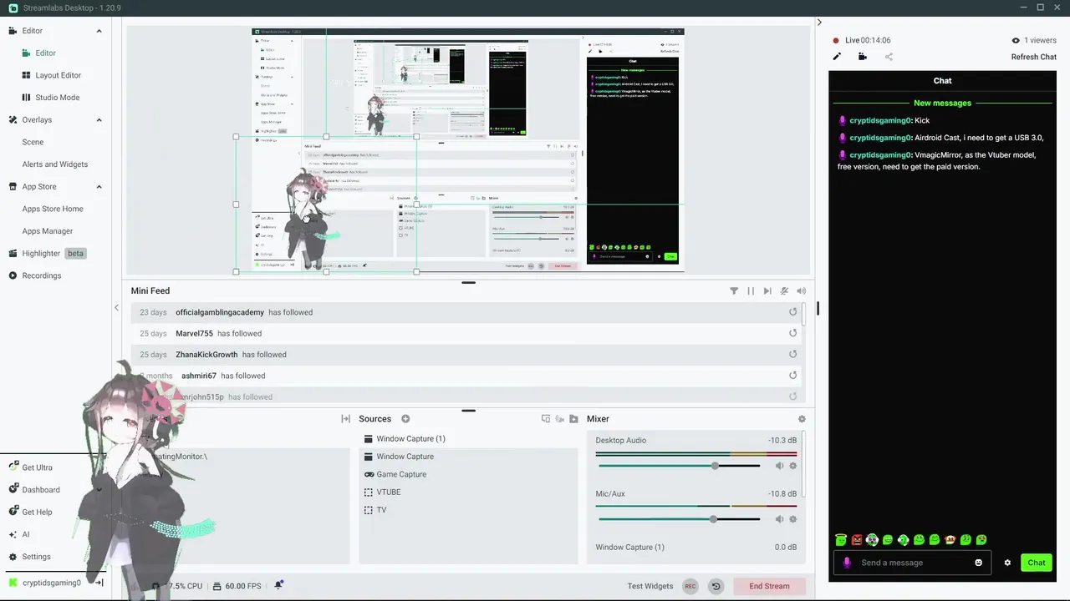
Task: Toggle Mini Feed alert volume speaker
Action: (x=802, y=291)
